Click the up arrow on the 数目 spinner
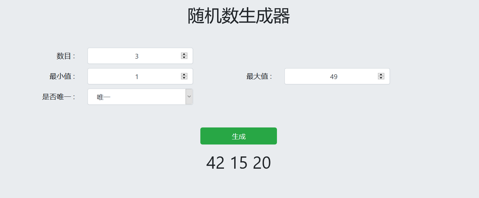 click(x=184, y=54)
